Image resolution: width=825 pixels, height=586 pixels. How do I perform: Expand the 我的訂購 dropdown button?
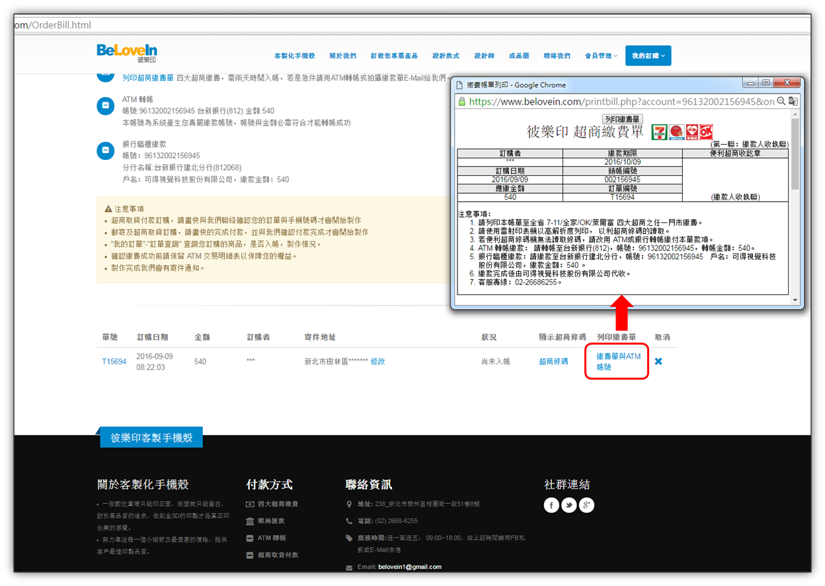(x=648, y=56)
